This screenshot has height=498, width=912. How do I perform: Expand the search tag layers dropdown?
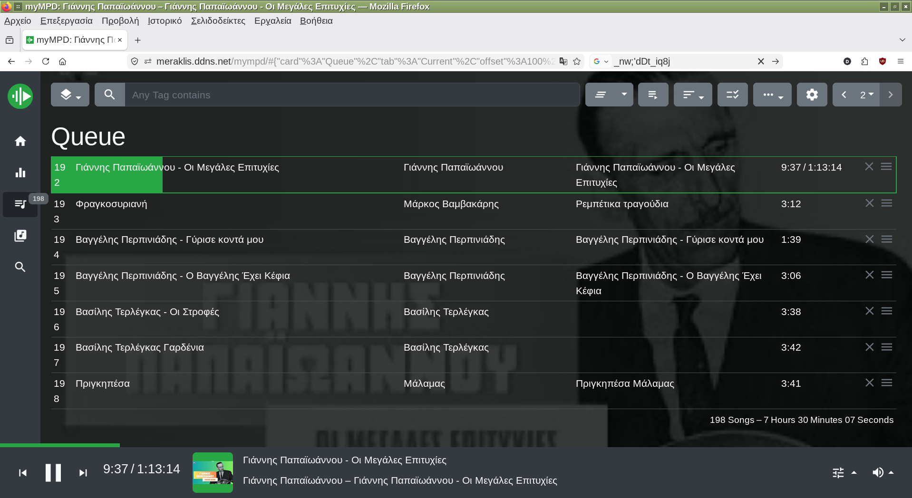[x=70, y=95]
